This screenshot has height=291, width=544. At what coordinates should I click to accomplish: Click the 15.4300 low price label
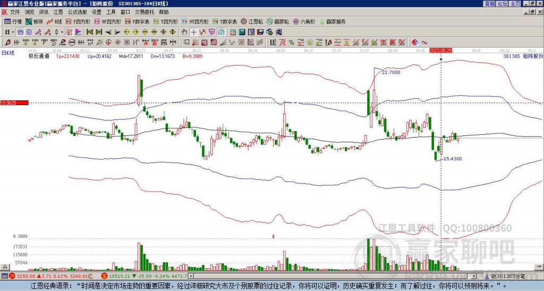click(453, 159)
